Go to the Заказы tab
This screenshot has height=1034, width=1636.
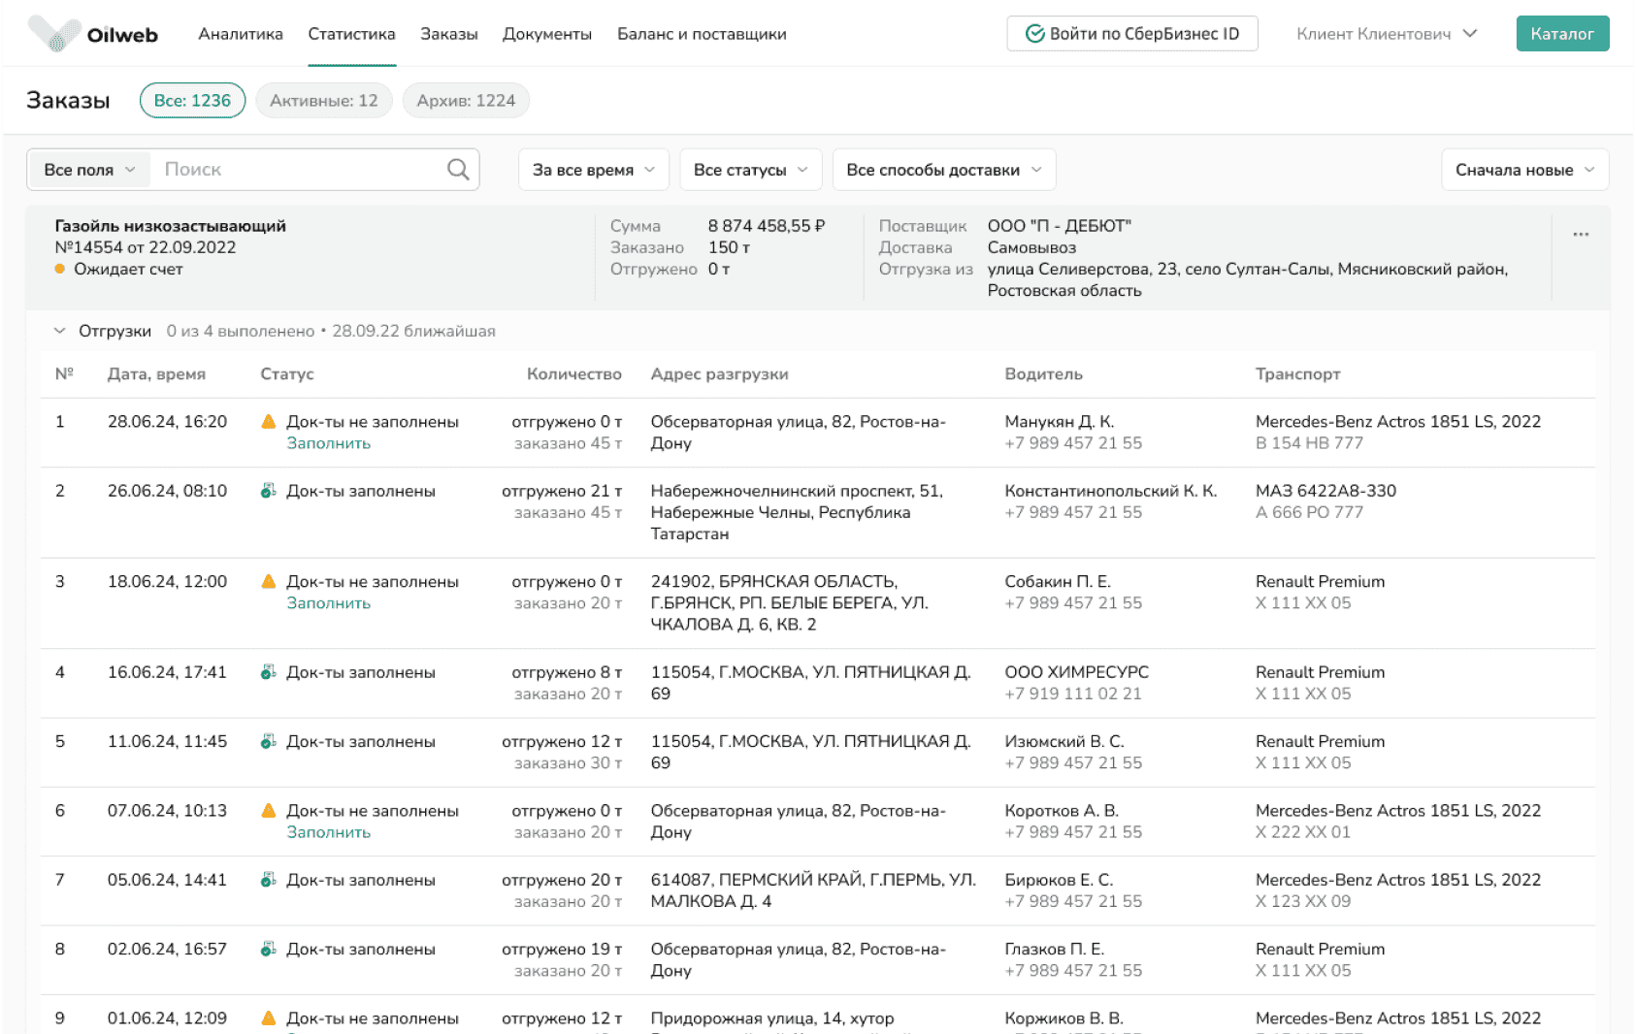coord(449,34)
